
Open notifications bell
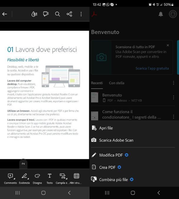point(161,14)
